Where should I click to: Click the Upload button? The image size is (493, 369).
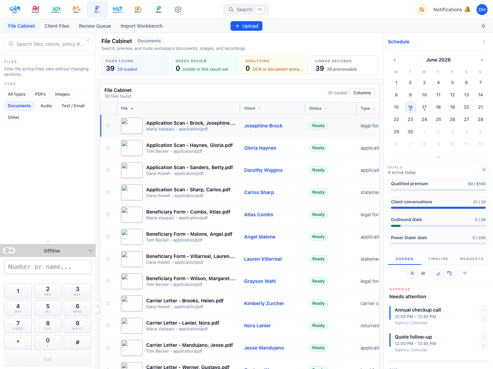pyautogui.click(x=246, y=26)
